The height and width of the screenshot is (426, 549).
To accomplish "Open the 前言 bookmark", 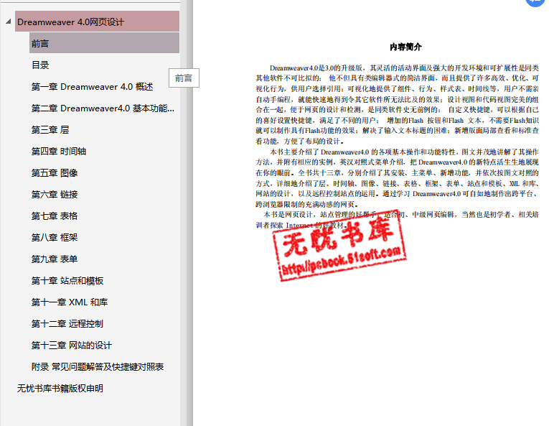I will pyautogui.click(x=40, y=44).
